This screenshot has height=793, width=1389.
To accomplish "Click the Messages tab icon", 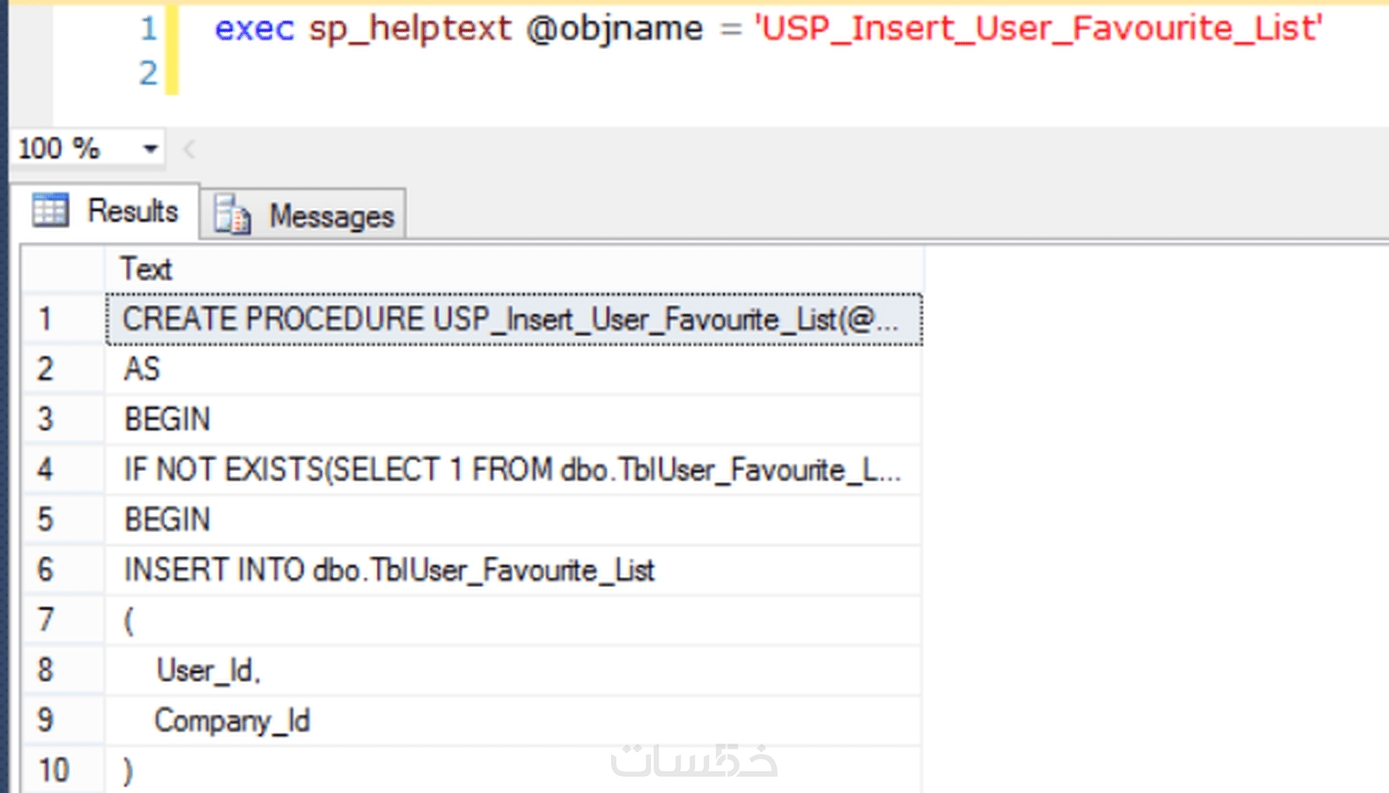I will [x=232, y=216].
